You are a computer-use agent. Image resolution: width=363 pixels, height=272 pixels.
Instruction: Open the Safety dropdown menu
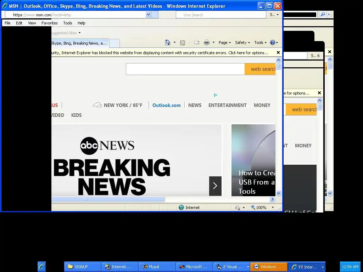[x=242, y=42]
